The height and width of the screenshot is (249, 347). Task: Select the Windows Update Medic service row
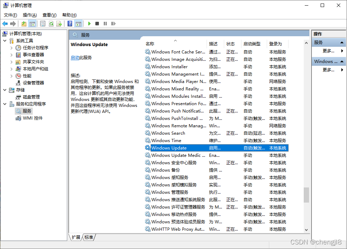[217, 155]
